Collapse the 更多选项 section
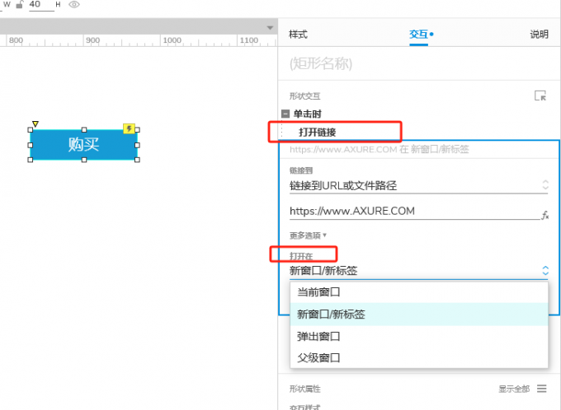561x410 pixels. click(308, 235)
